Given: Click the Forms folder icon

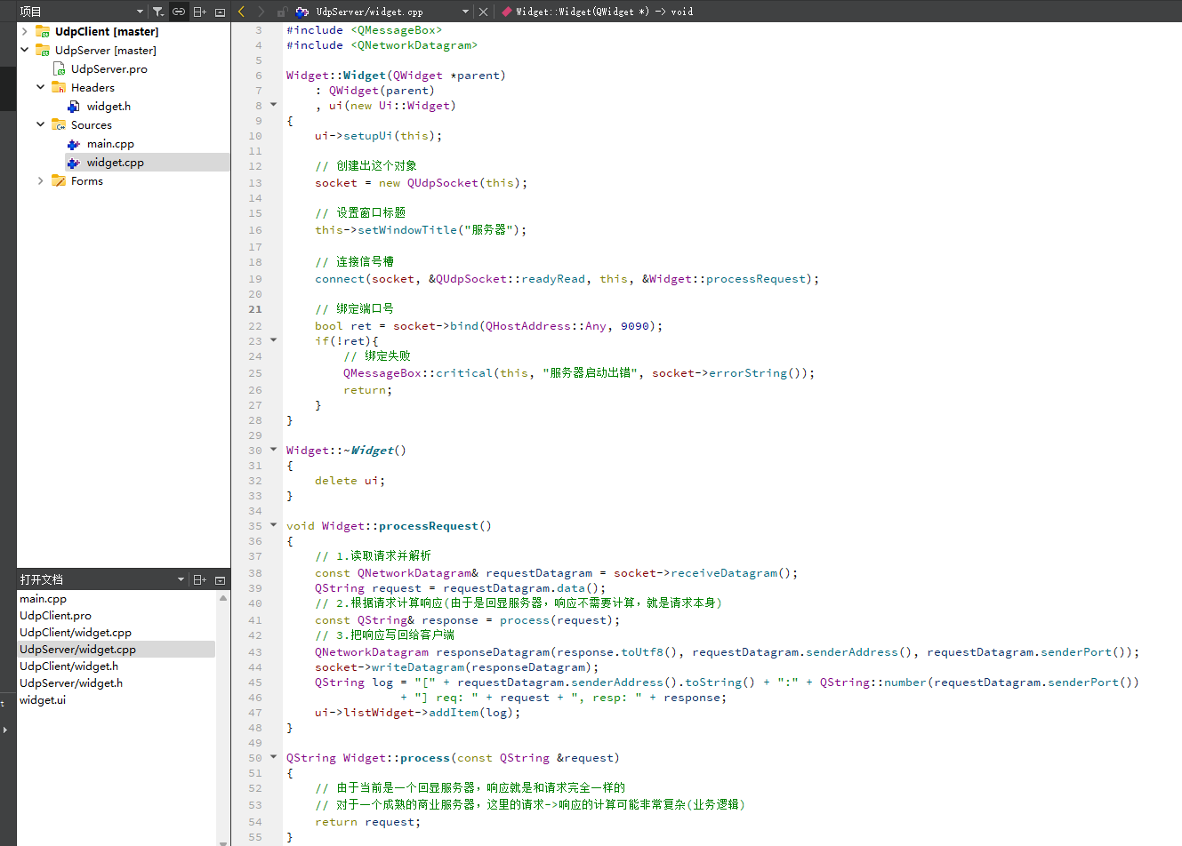Looking at the screenshot, I should tap(59, 180).
